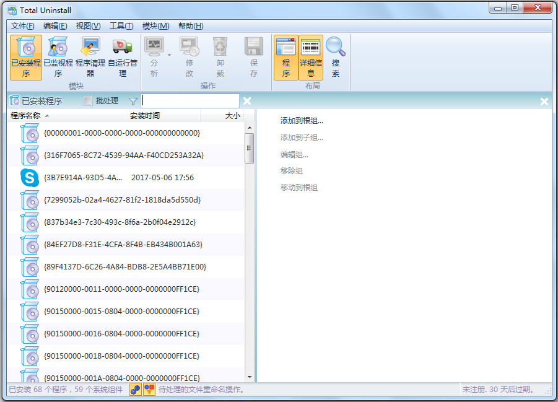Viewport: 558px width, 402px height.
Task: Select the {84EF27D8-F31E-4CFA-8F4B-EB434B001A63} entry
Action: (126, 245)
